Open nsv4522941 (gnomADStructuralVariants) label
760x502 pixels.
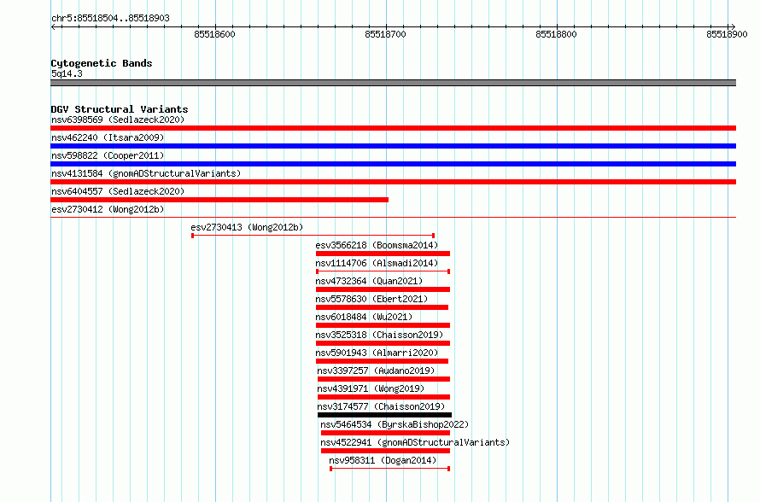coord(415,442)
